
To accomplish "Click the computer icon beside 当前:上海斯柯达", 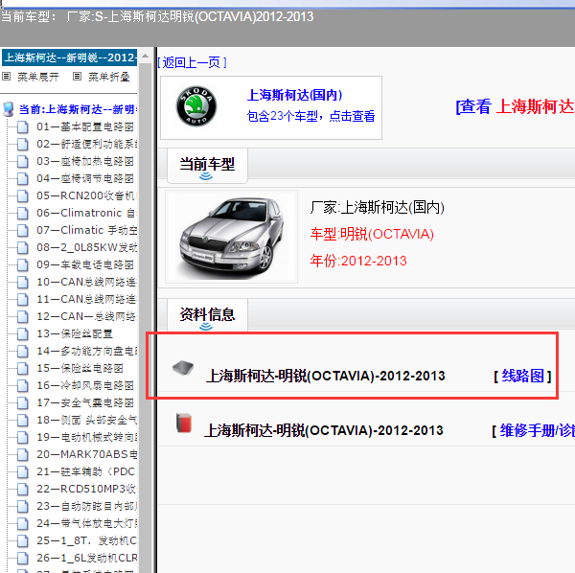I will 9,109.
